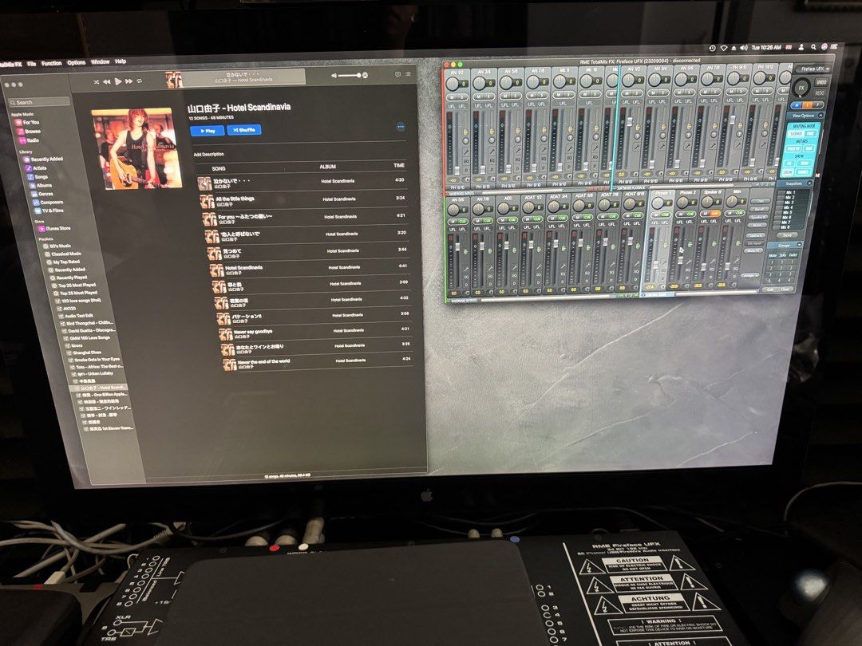This screenshot has height=646, width=862.
Task: Toggle Mute on AN 1/2 input channel
Action: tap(451, 97)
